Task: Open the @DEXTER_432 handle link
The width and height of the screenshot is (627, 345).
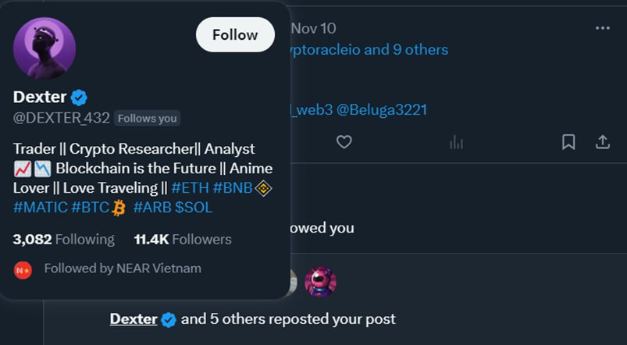Action: (61, 118)
